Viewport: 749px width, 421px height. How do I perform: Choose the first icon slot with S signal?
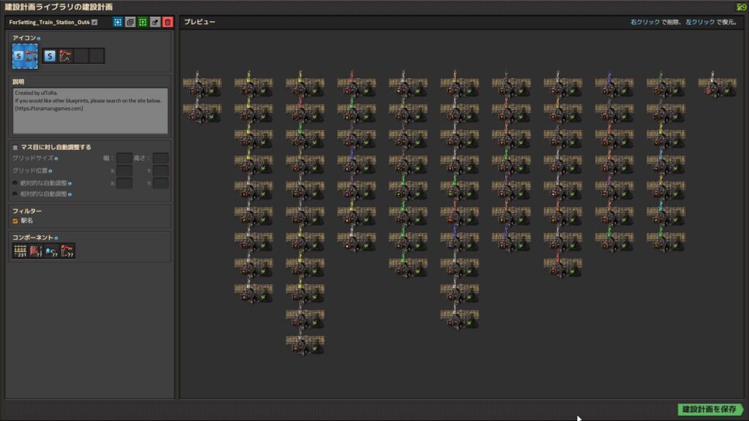[x=50, y=56]
